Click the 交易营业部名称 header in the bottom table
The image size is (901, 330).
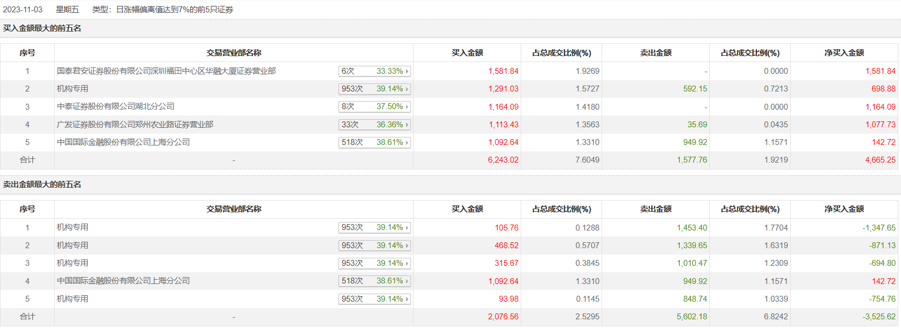click(x=234, y=209)
